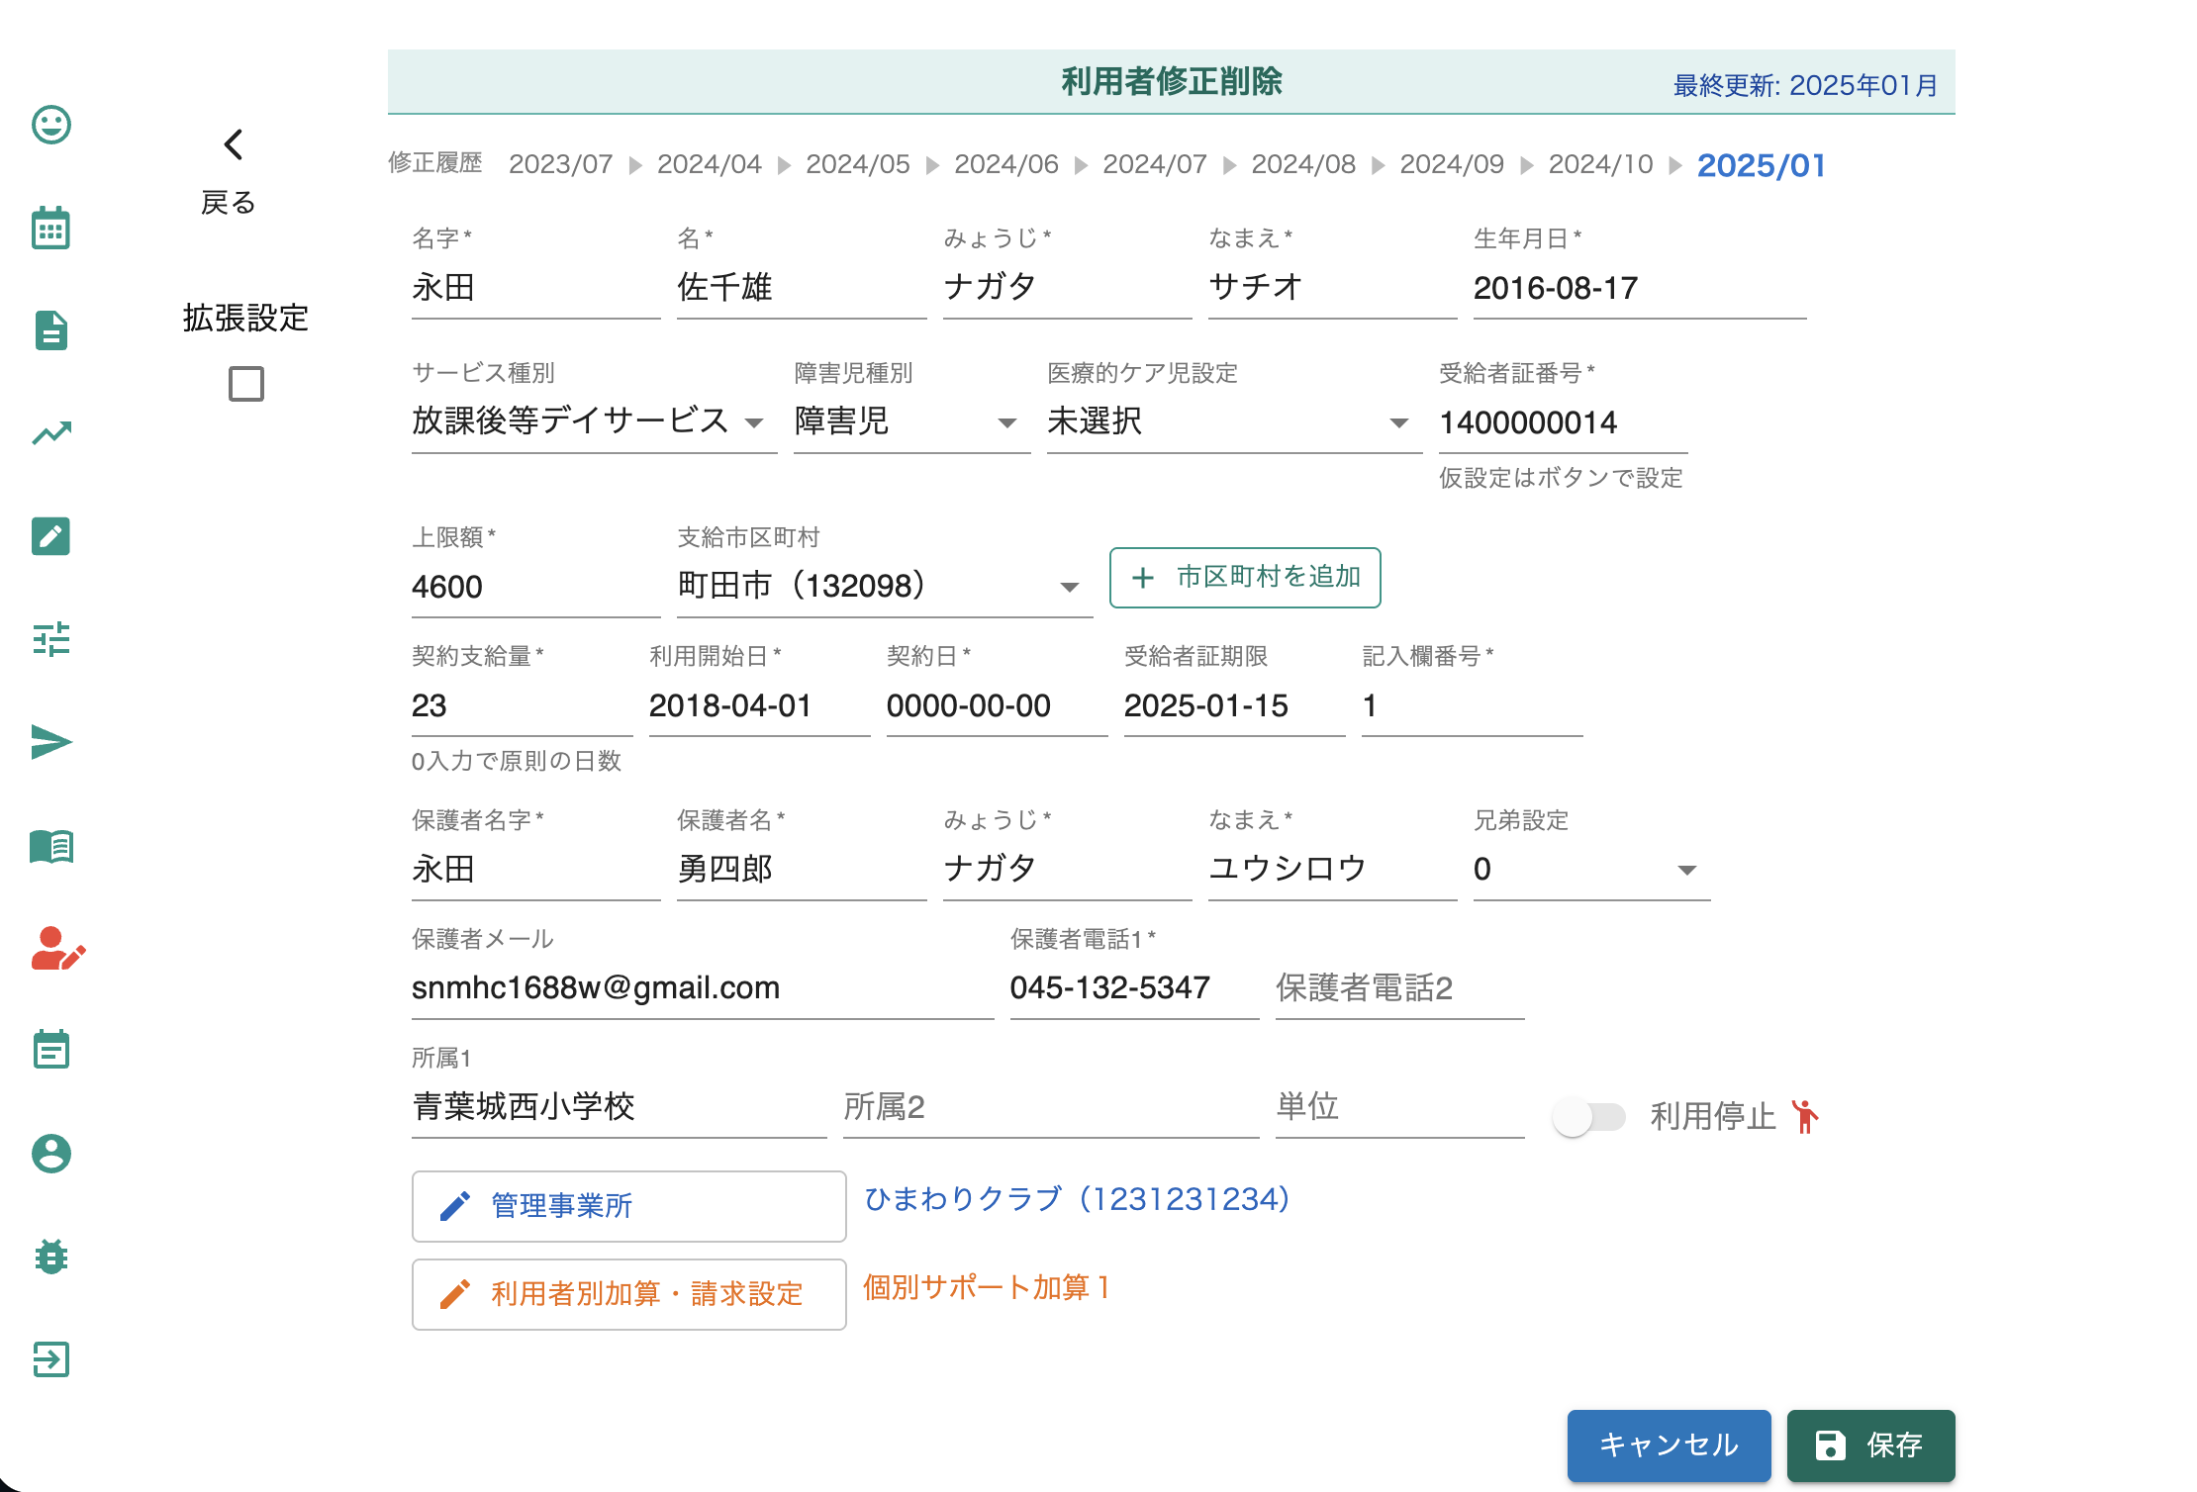Open the settings sliders sidebar icon
This screenshot has height=1492, width=2197.
(51, 639)
